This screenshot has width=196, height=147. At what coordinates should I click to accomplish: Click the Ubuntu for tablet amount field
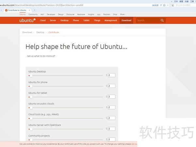click(111, 96)
